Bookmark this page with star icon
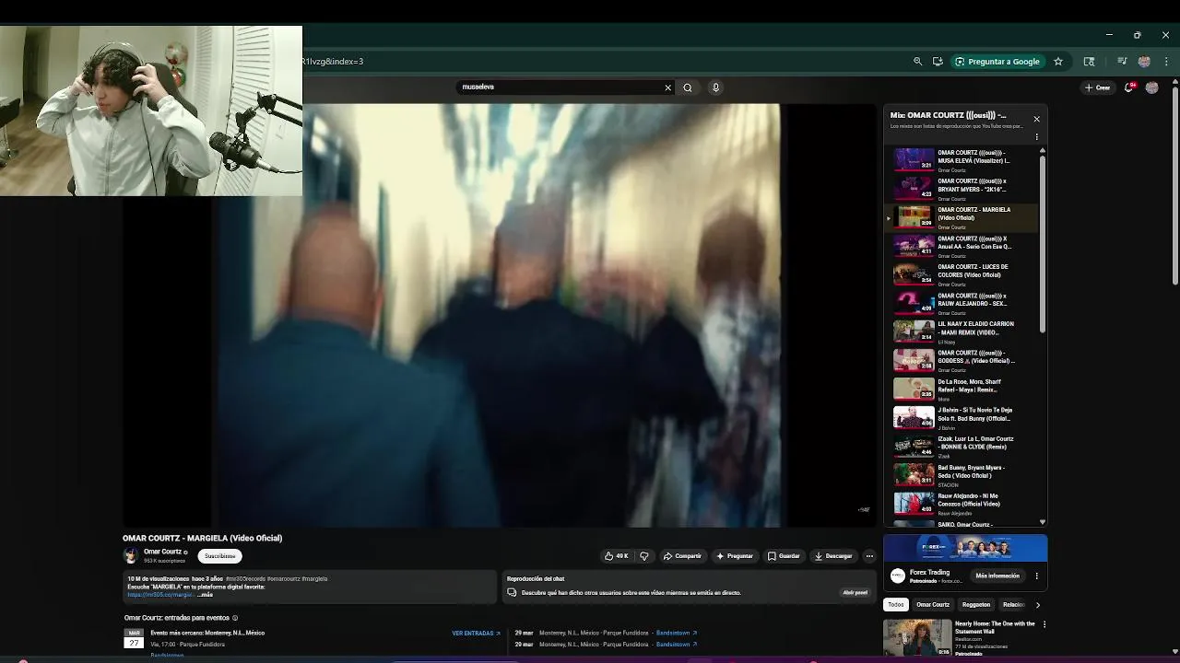Image resolution: width=1180 pixels, height=663 pixels. (1058, 62)
